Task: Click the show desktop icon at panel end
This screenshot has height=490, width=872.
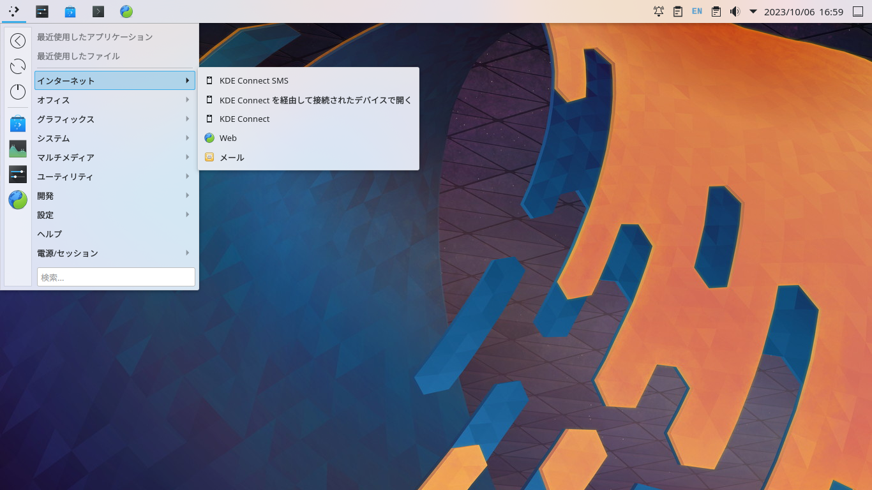Action: 858,11
